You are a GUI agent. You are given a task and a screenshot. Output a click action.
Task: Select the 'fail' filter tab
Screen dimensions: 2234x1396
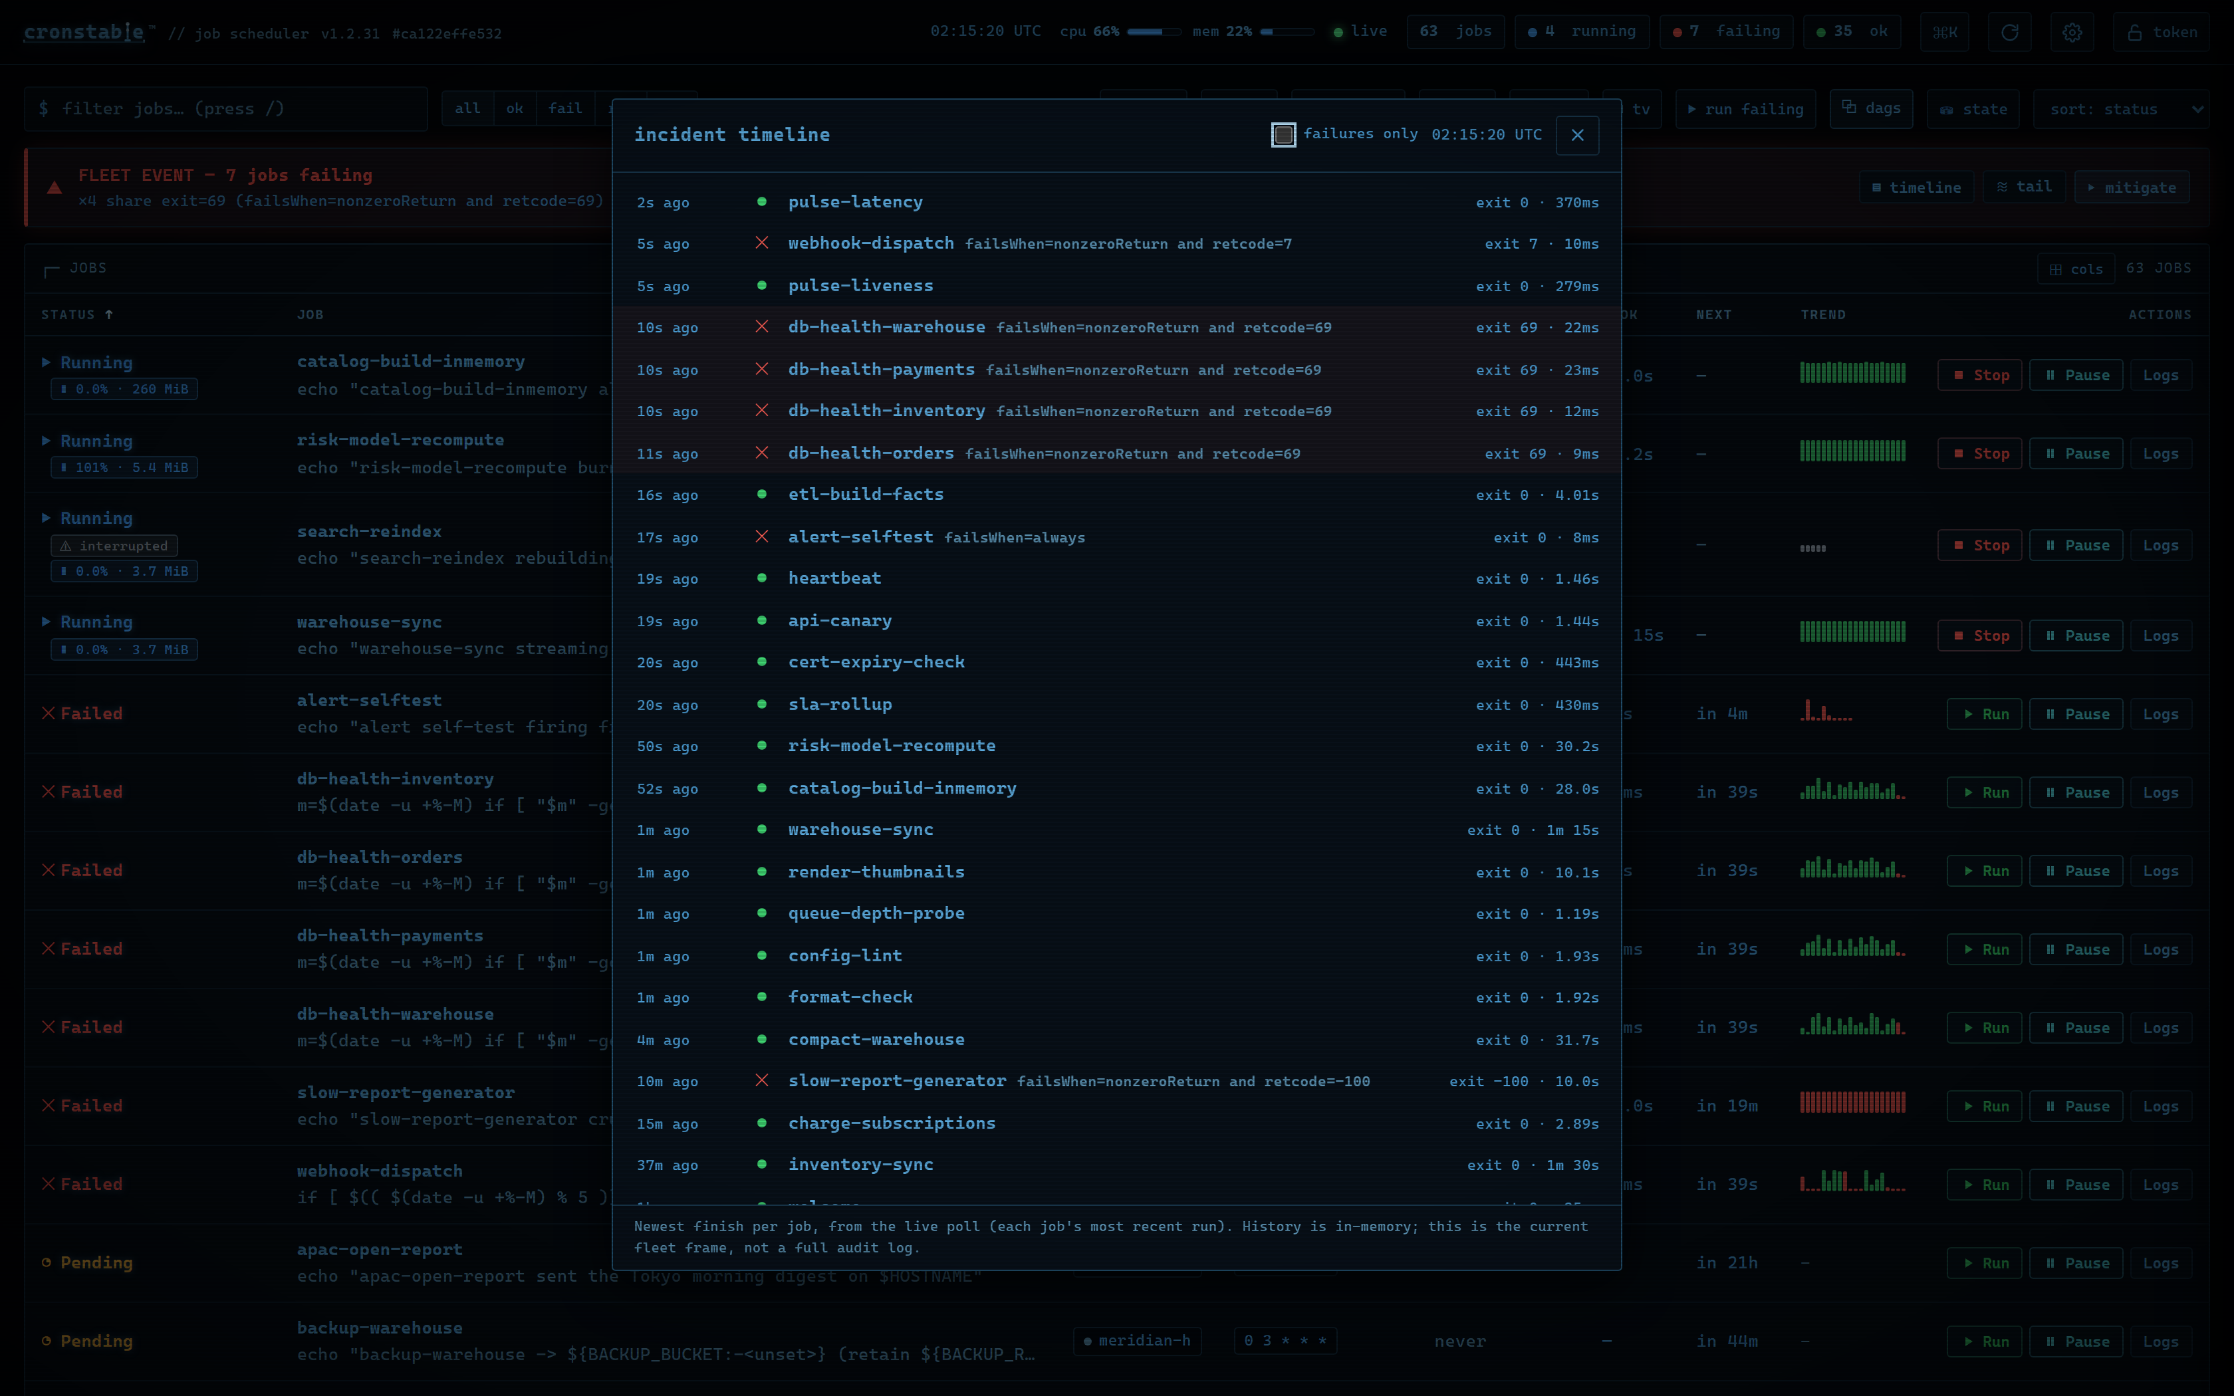click(x=565, y=109)
